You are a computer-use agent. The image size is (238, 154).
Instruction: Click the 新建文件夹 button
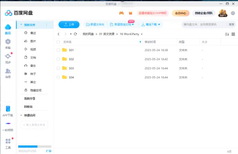[95, 25]
